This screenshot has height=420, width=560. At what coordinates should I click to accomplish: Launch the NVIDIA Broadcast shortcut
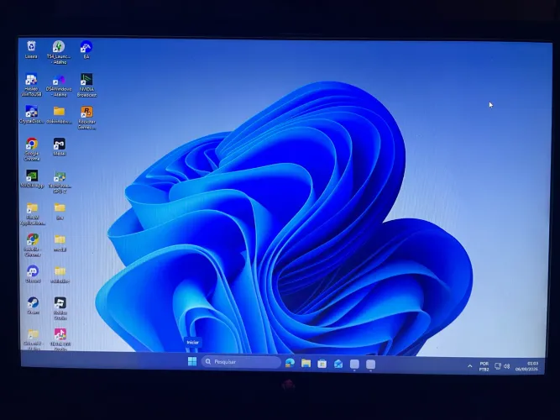click(86, 86)
